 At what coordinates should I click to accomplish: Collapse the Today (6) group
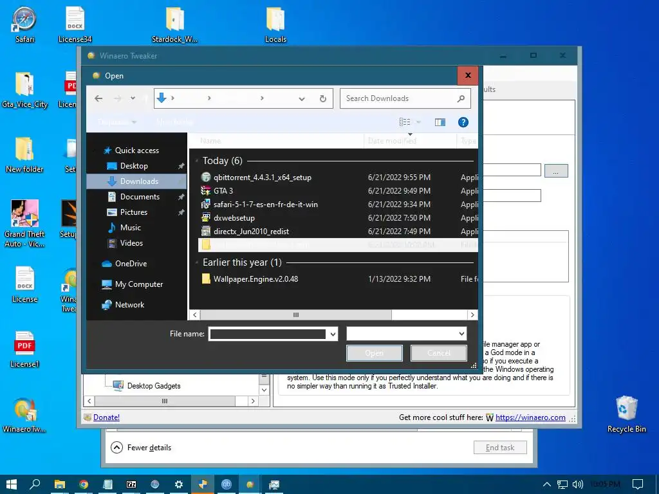click(x=197, y=161)
